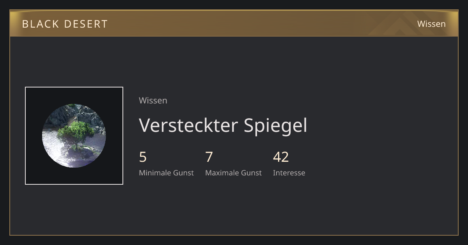The width and height of the screenshot is (468, 245).
Task: Click the word DESERT in the header
Action: click(x=86, y=24)
